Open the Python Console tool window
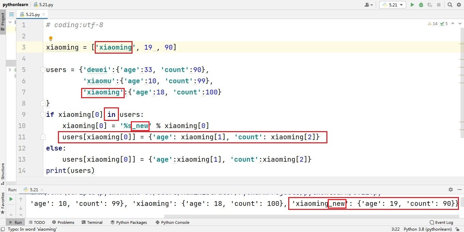Screen dimensions: 464x232 coord(172,222)
